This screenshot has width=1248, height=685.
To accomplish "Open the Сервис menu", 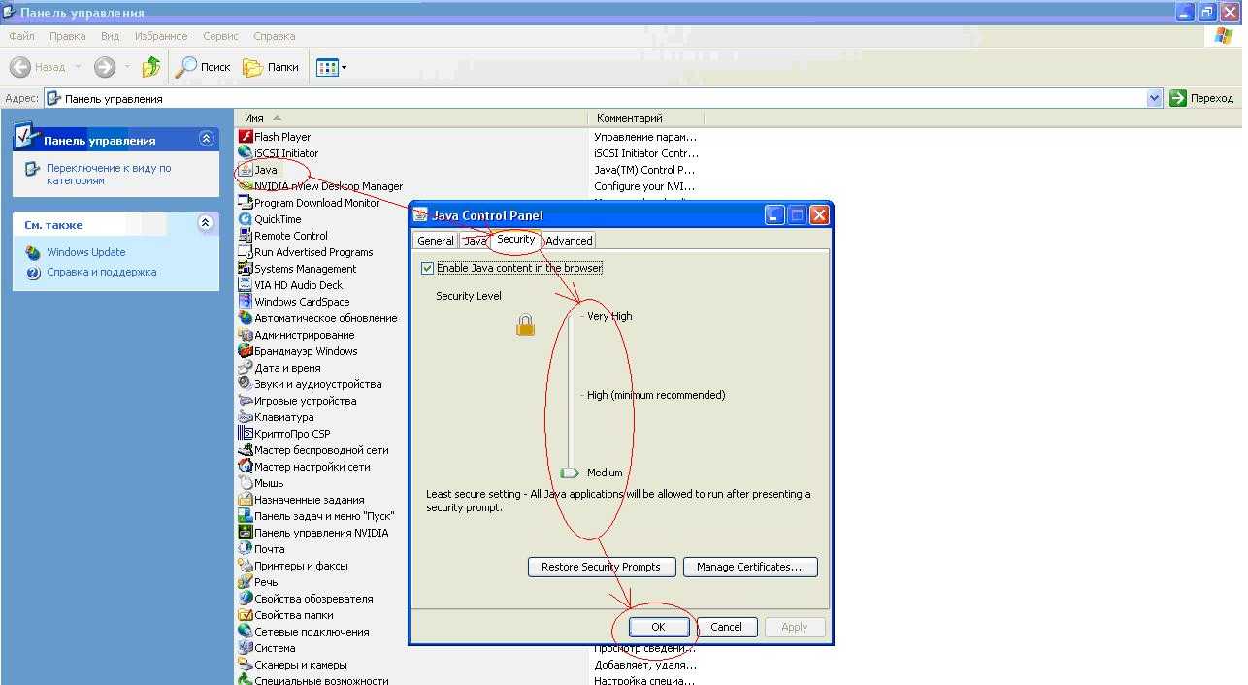I will point(220,36).
